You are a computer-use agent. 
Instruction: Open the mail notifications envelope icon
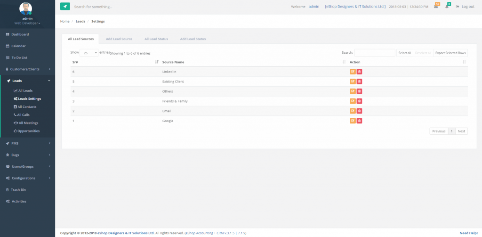point(436,7)
